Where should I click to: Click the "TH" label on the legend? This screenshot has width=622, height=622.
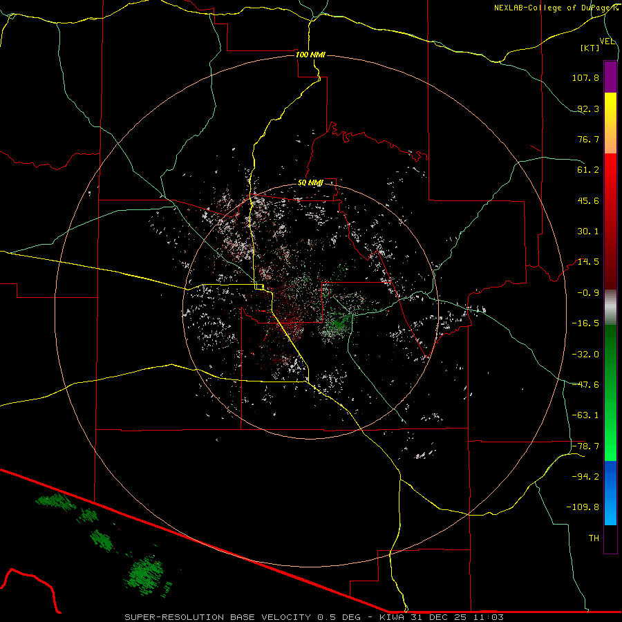594,538
